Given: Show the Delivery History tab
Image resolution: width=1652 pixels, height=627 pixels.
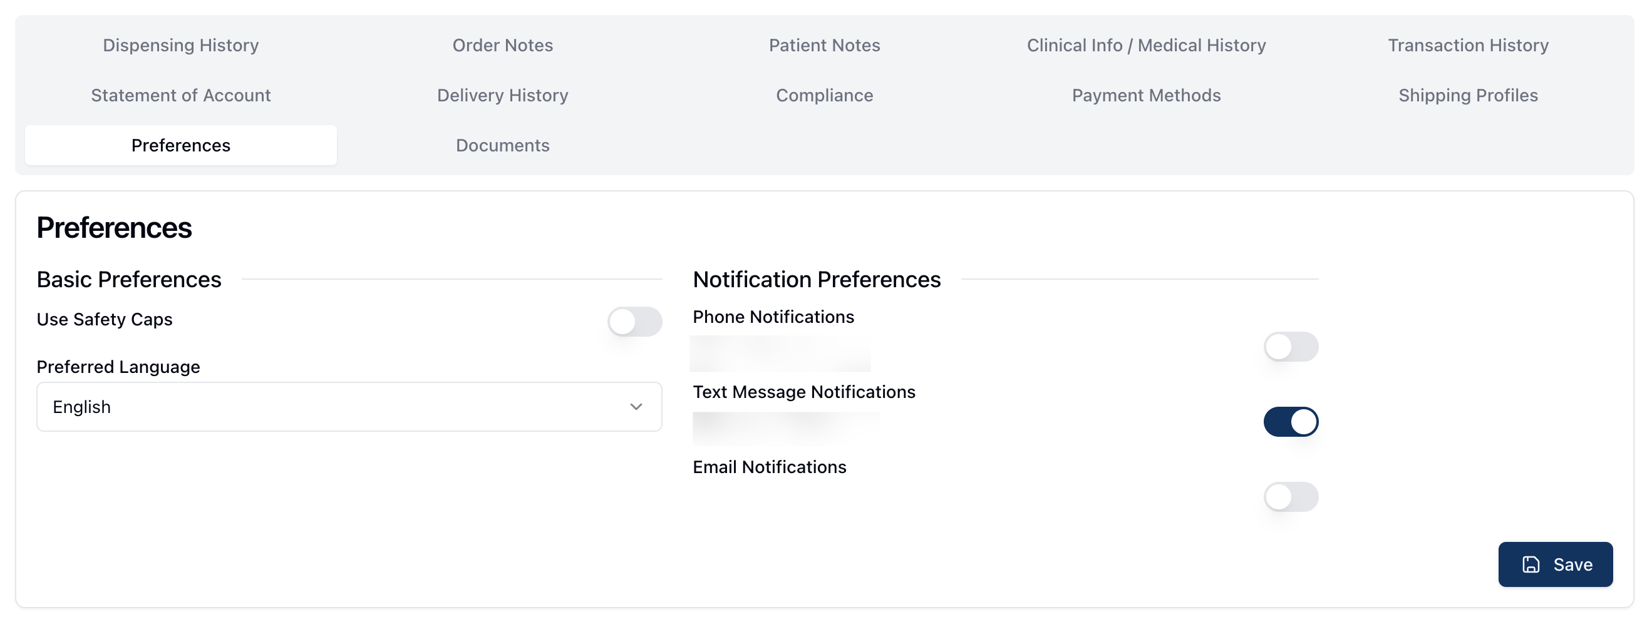Looking at the screenshot, I should tap(502, 95).
